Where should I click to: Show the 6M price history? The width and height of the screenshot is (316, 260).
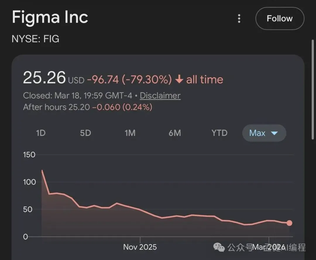(175, 133)
